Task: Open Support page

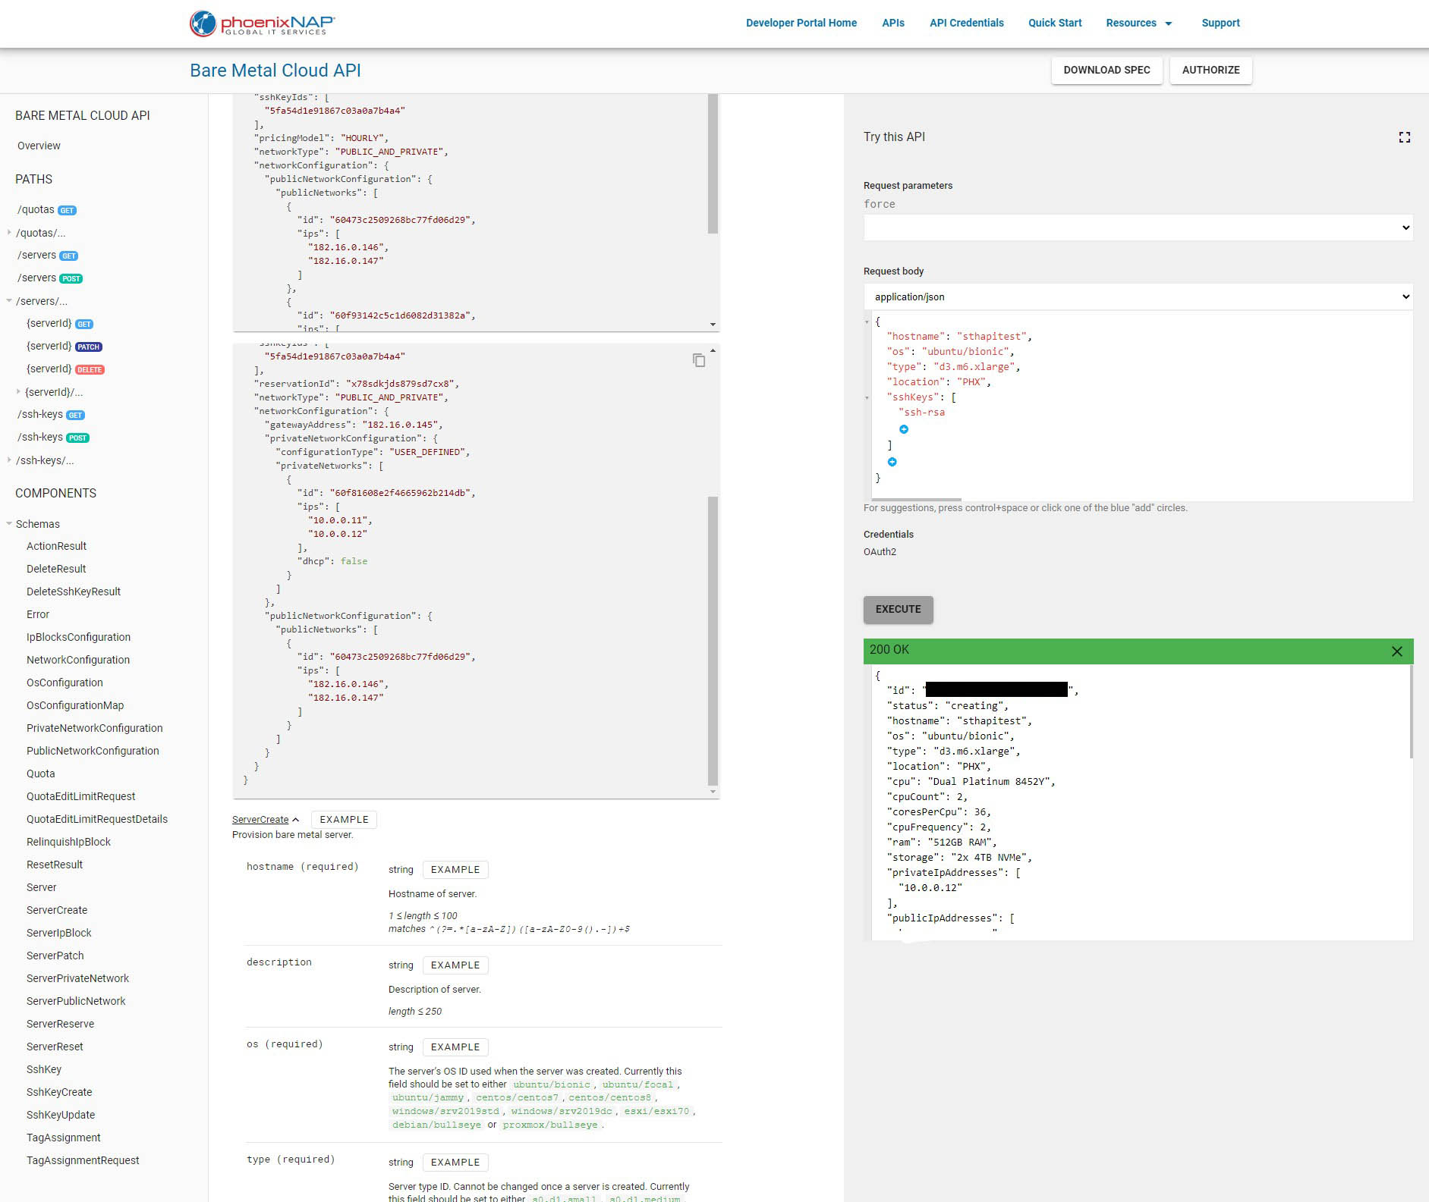Action: click(1220, 23)
